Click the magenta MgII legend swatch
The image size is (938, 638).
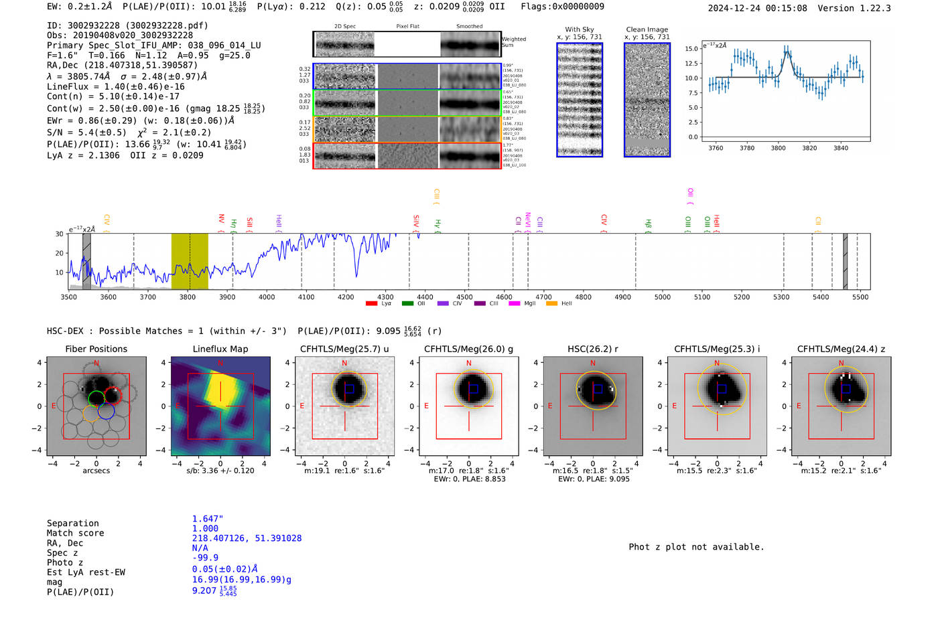pyautogui.click(x=515, y=303)
